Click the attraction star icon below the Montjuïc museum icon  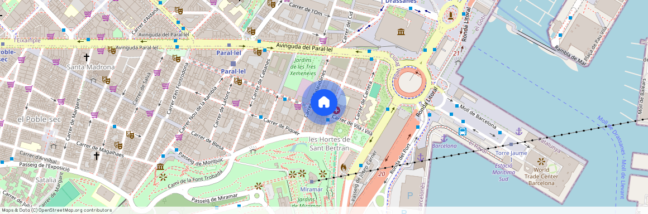(x=163, y=177)
